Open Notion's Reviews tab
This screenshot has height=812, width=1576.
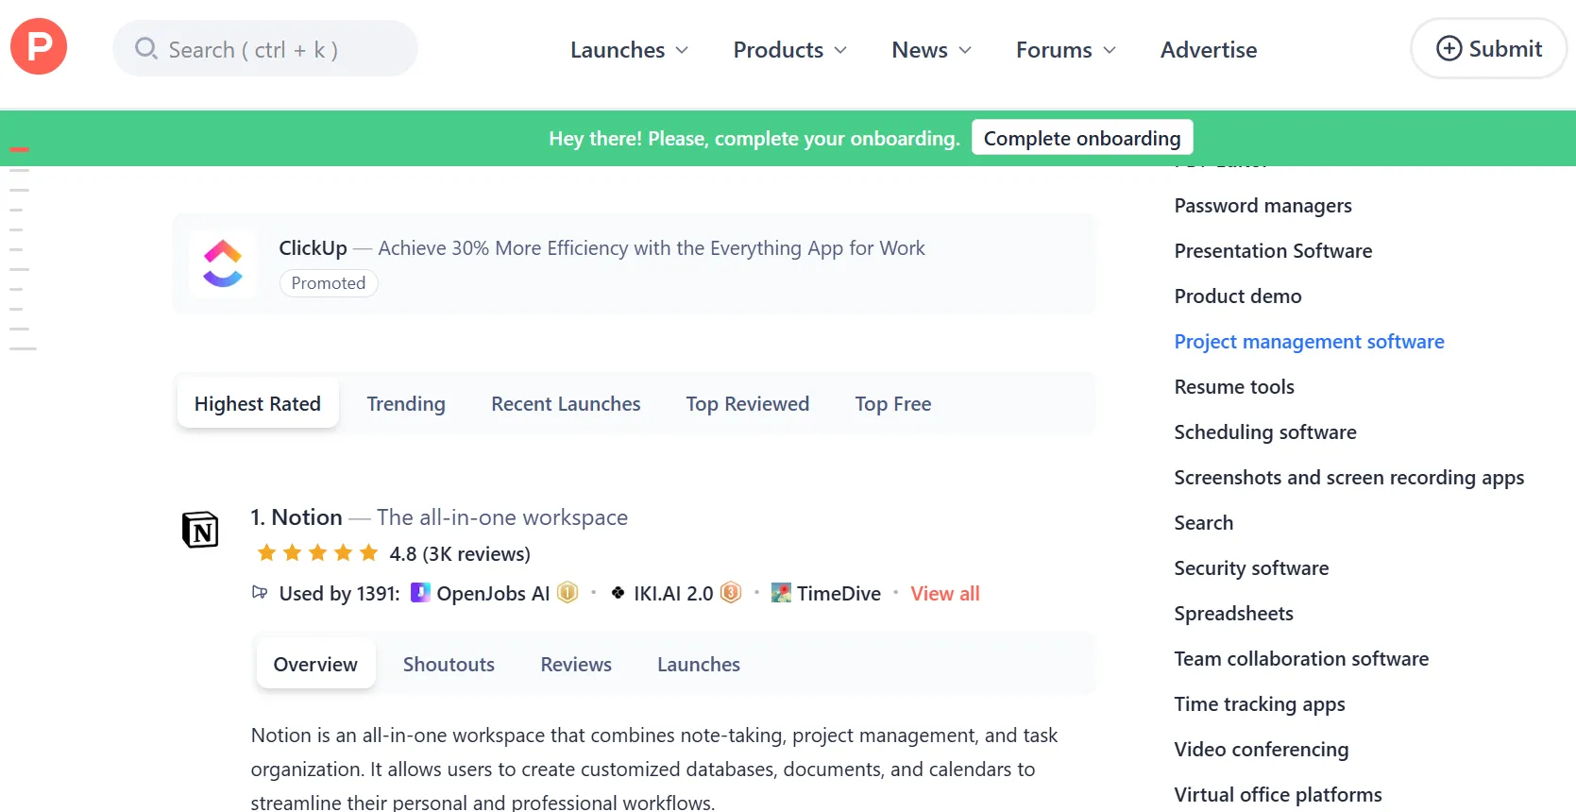tap(576, 664)
